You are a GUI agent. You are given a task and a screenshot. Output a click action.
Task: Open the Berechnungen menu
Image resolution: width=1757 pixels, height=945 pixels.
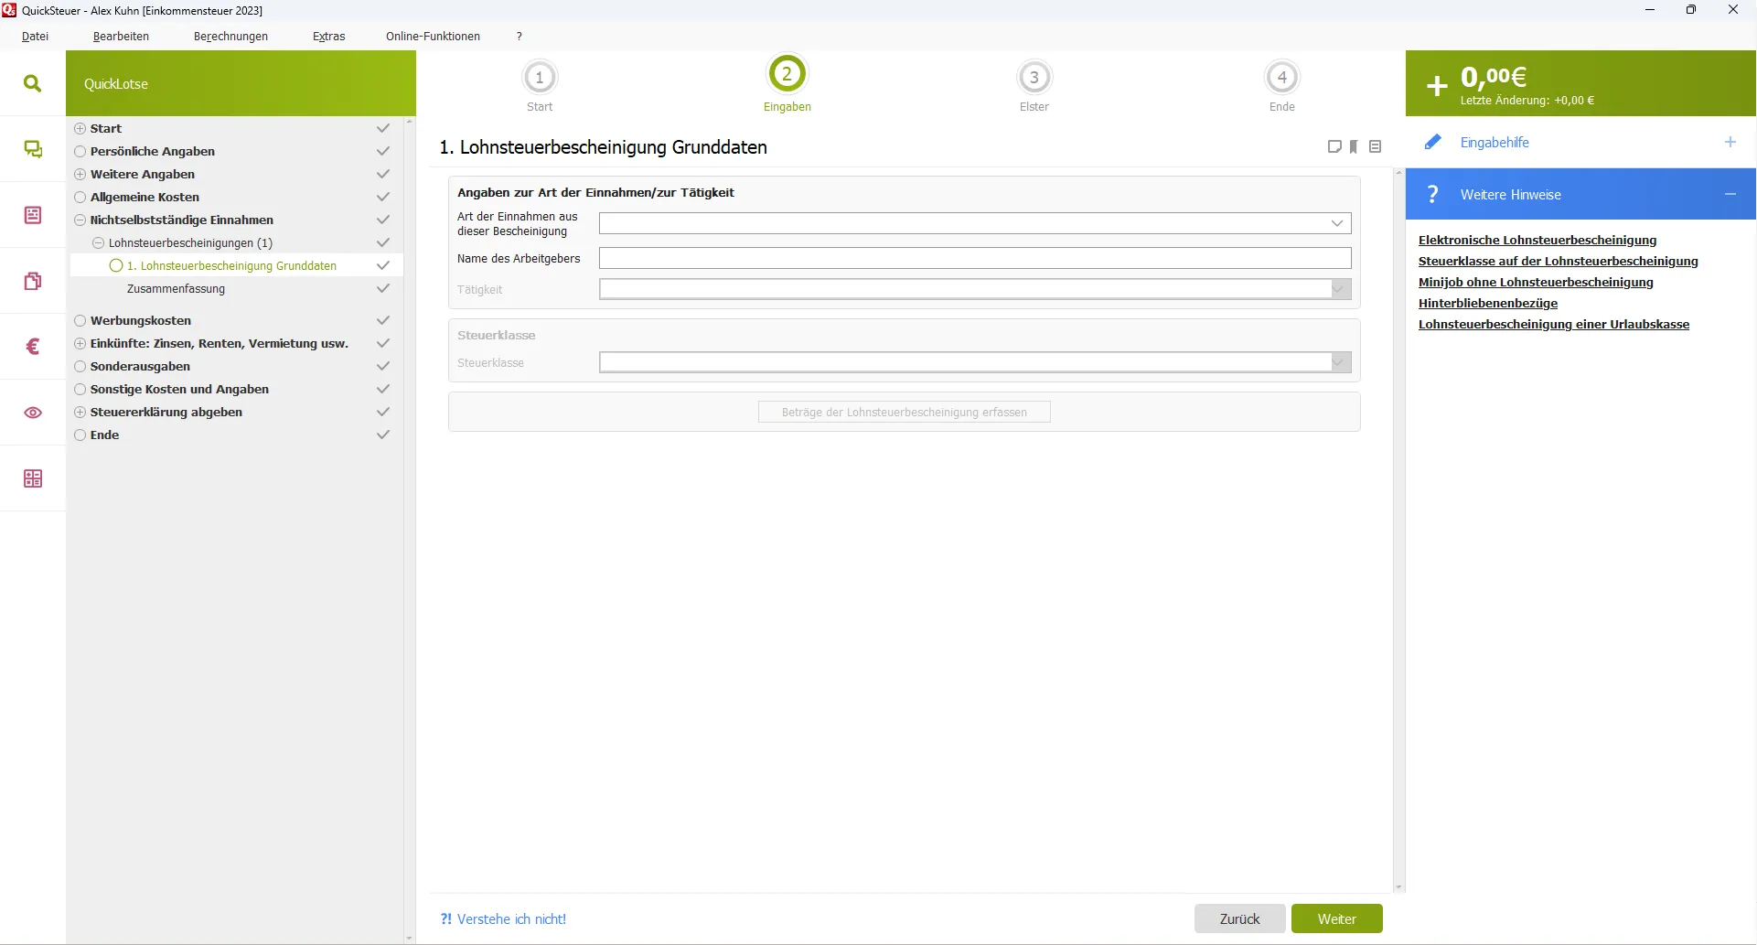click(x=230, y=37)
